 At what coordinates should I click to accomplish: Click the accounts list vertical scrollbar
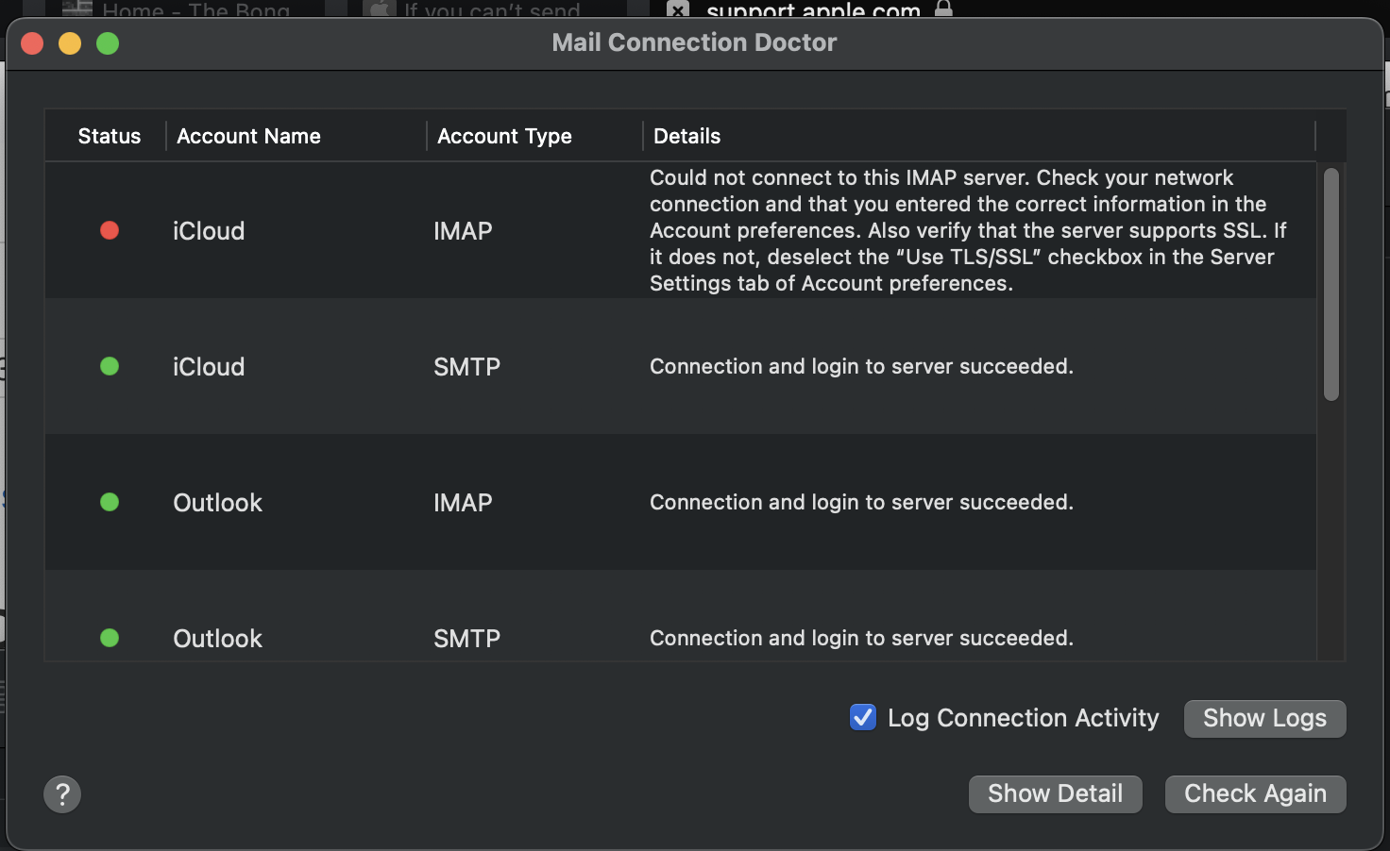tap(1331, 284)
